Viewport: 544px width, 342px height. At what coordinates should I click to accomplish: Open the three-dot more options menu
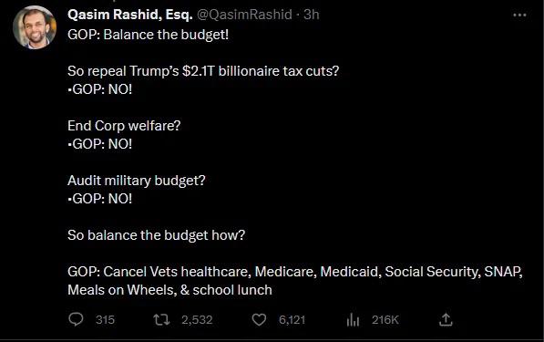(x=519, y=15)
